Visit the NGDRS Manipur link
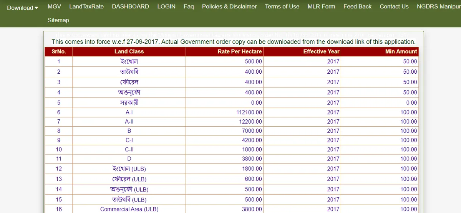Viewport: 461px width, 213px height. 439,7
